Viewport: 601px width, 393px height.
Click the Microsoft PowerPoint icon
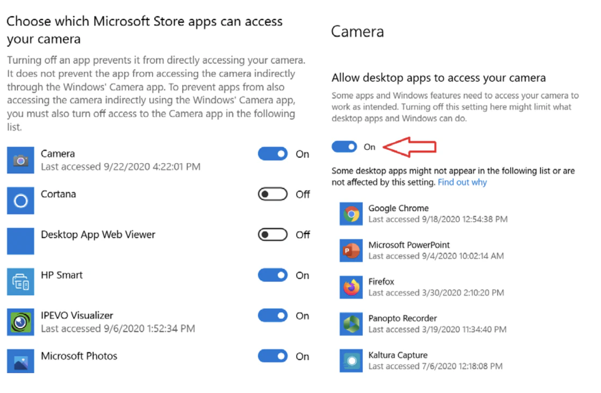click(x=351, y=251)
